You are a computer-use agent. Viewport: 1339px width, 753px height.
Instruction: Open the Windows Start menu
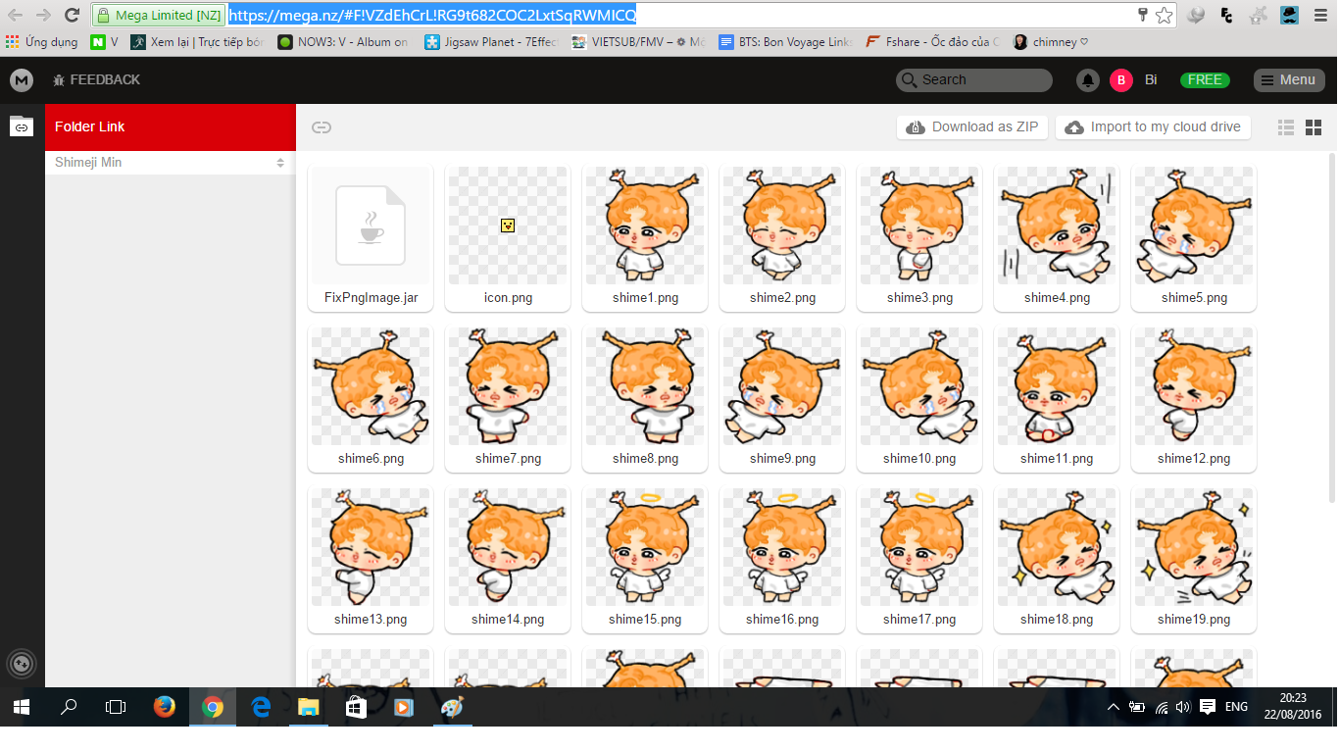coord(22,707)
